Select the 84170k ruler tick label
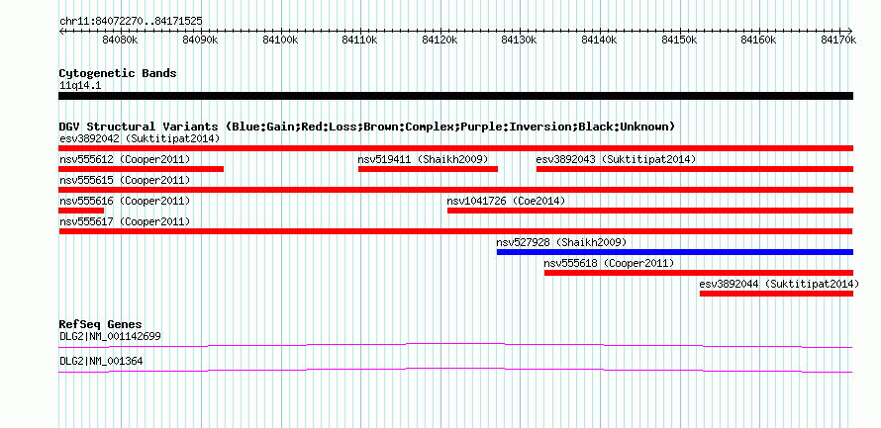The width and height of the screenshot is (881, 428). pyautogui.click(x=839, y=40)
